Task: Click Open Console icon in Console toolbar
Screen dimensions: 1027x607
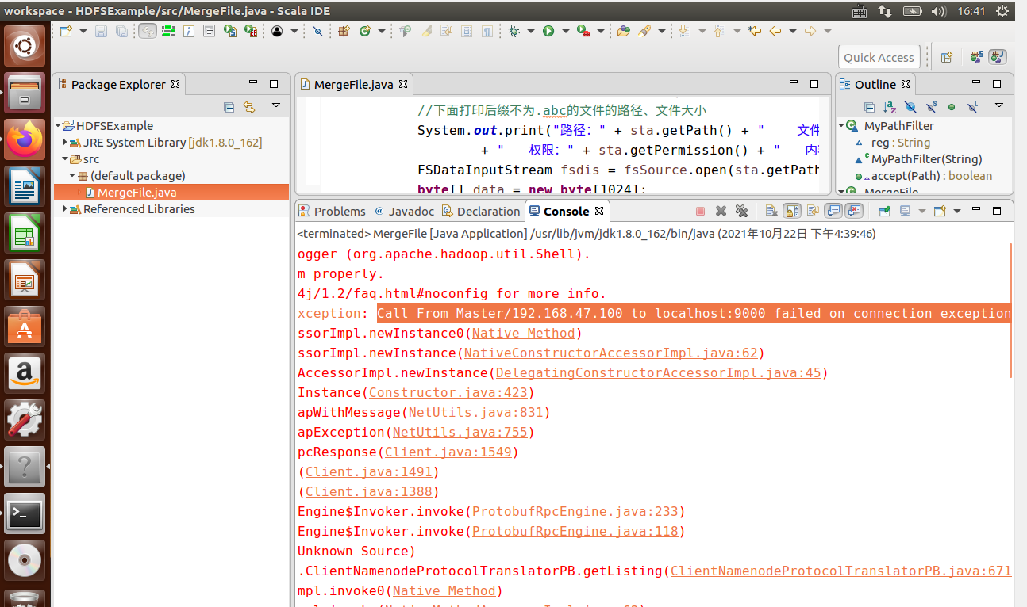Action: click(x=940, y=211)
